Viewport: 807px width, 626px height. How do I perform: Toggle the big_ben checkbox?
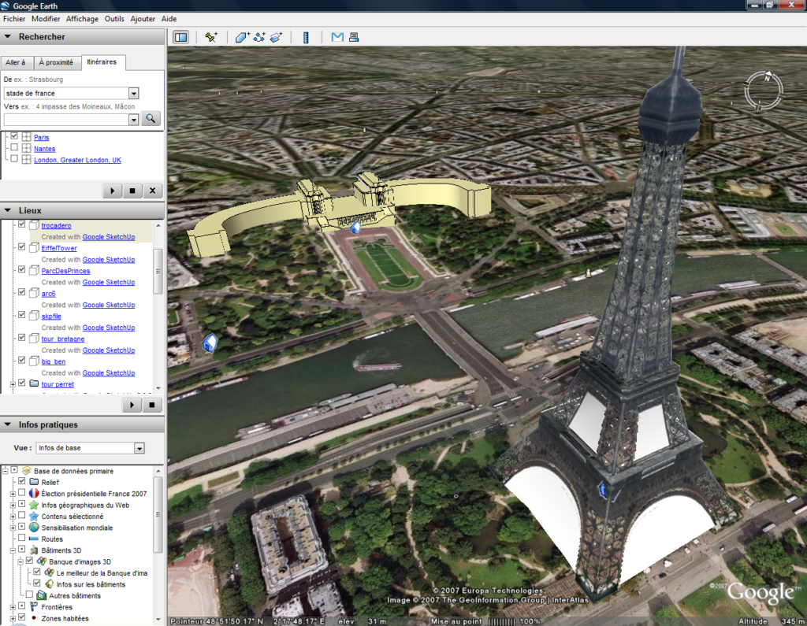[x=21, y=360]
